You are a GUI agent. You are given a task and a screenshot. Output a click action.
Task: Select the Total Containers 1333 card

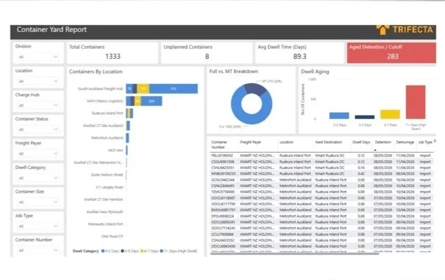(x=112, y=53)
